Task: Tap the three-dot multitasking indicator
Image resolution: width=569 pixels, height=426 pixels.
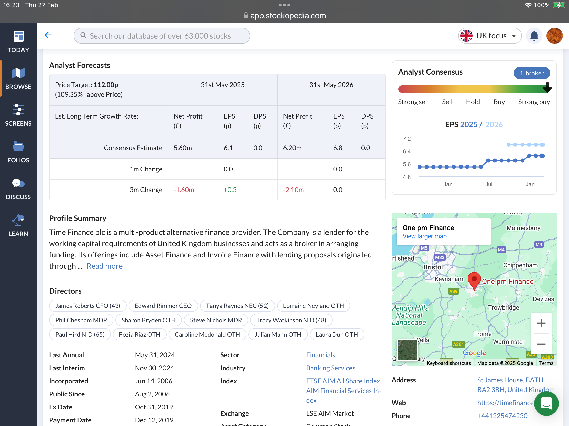Action: pyautogui.click(x=284, y=5)
